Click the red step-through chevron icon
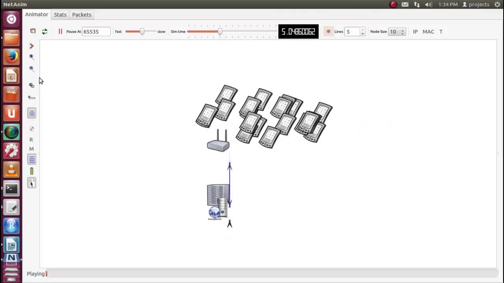Viewport: 504px width, 283px height. point(31,46)
